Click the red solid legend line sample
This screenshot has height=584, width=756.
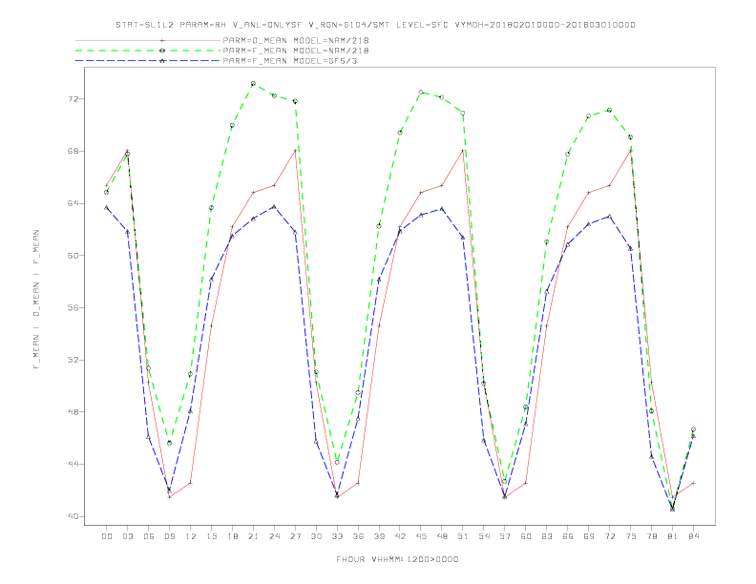[x=148, y=40]
